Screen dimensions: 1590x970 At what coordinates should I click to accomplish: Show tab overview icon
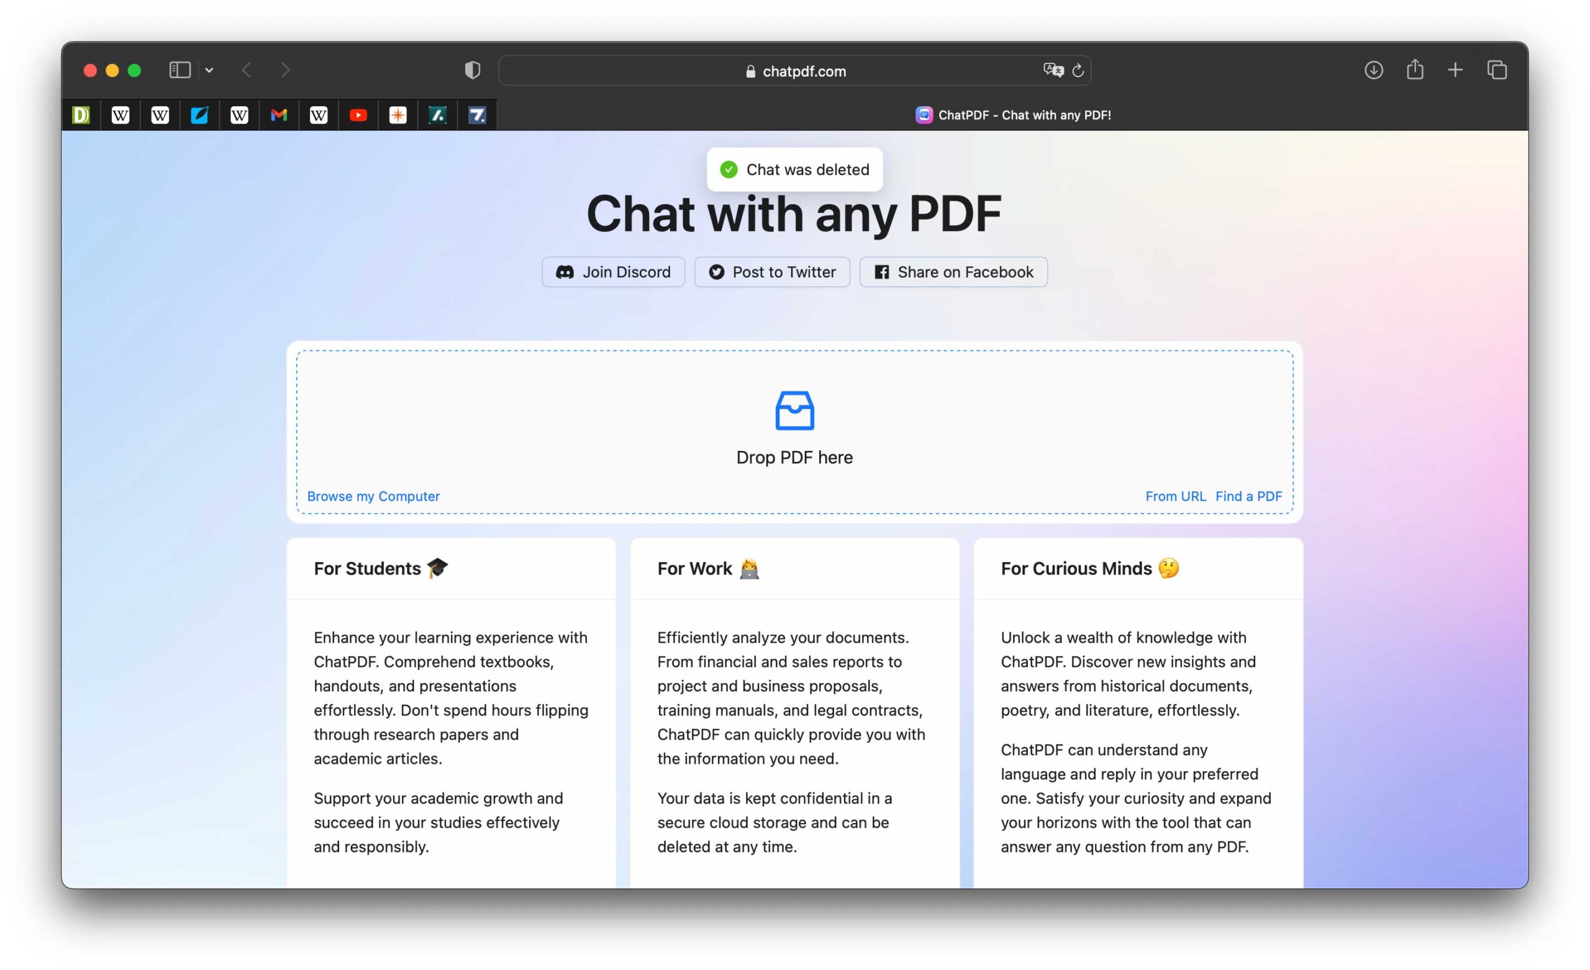1497,70
